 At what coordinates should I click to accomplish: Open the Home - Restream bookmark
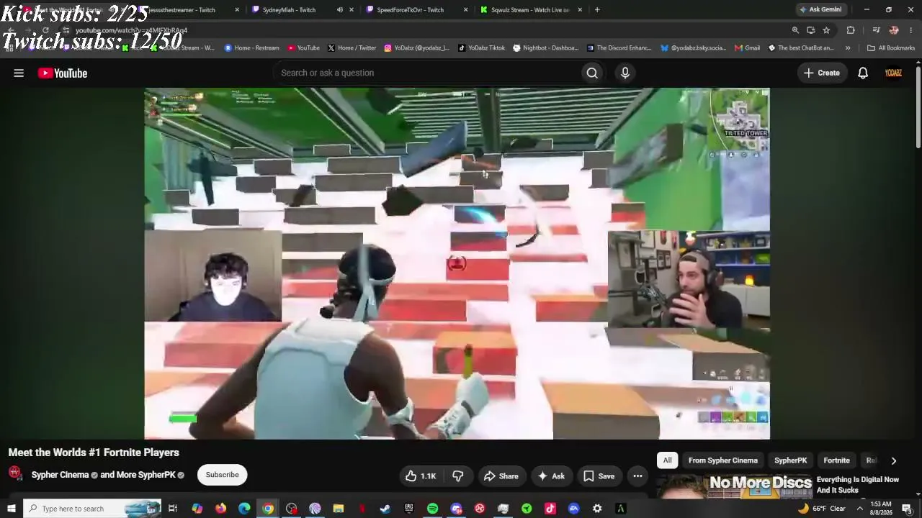coord(252,48)
